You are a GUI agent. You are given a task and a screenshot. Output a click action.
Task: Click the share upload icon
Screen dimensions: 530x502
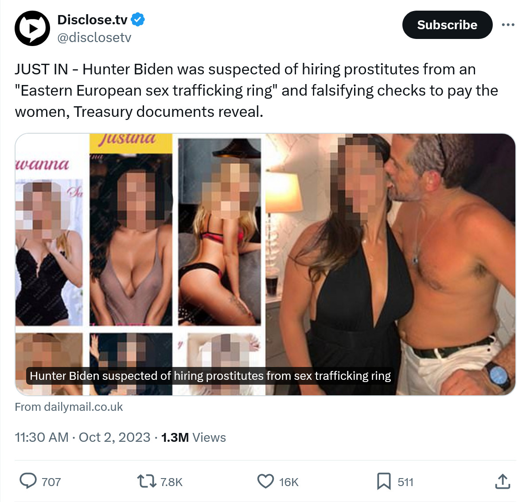(x=503, y=481)
